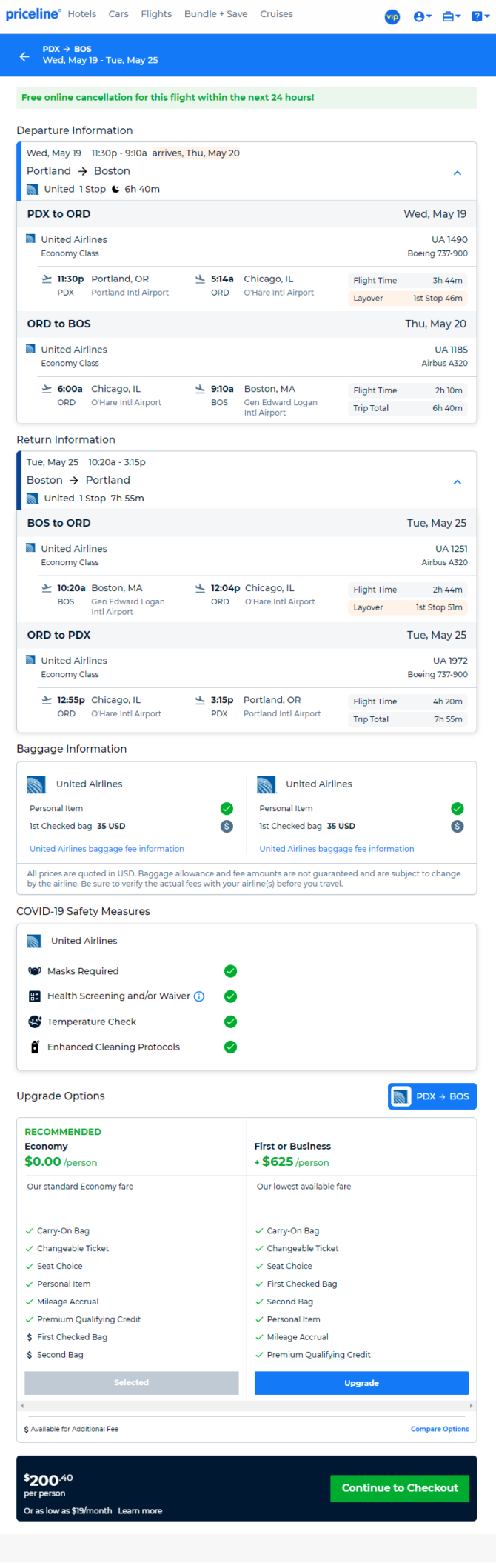Click landing icon beside 5:14a Chicago
This screenshot has height=1563, width=496.
click(200, 279)
